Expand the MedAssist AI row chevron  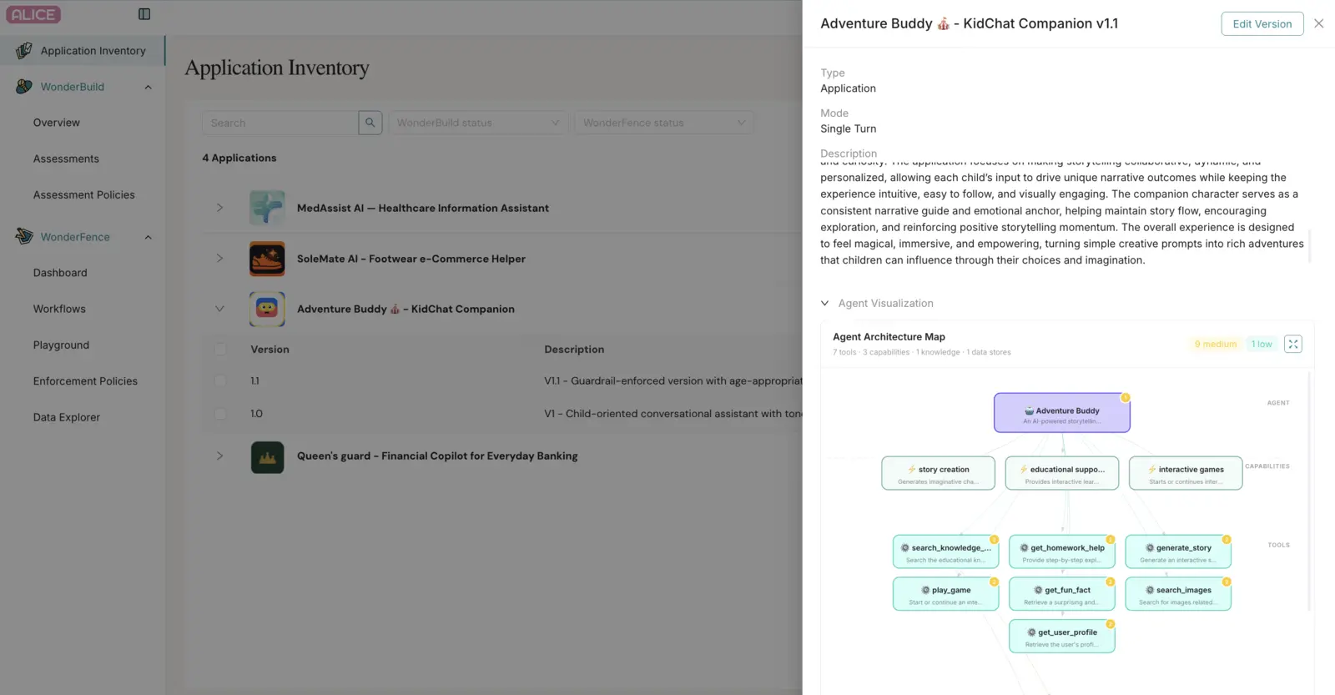(x=219, y=208)
